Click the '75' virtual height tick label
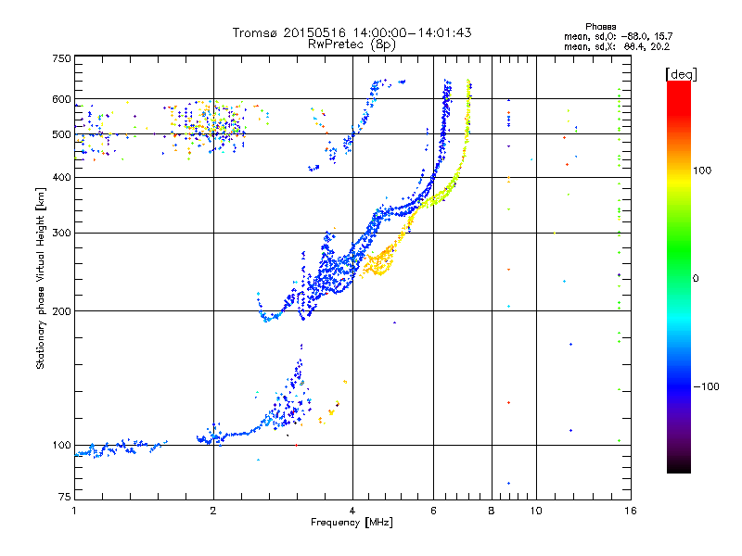The width and height of the screenshot is (742, 556). (65, 497)
